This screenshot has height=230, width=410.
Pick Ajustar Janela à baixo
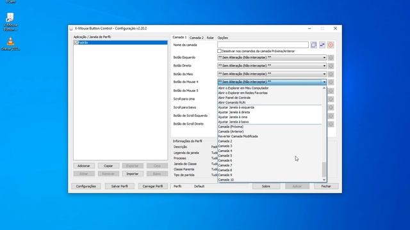[x=270, y=122]
